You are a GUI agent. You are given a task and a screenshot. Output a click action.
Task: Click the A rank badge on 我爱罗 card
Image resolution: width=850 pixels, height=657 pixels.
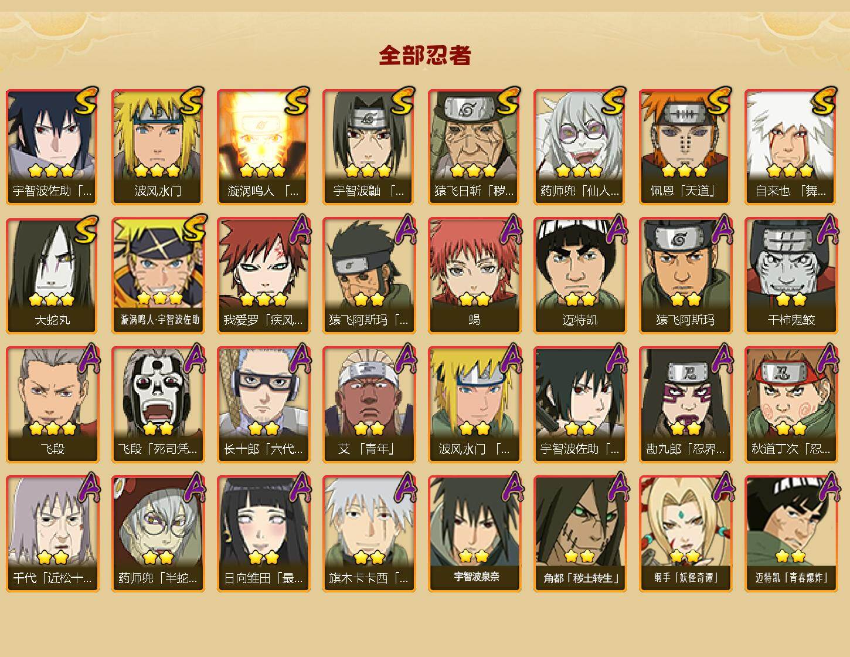(300, 230)
